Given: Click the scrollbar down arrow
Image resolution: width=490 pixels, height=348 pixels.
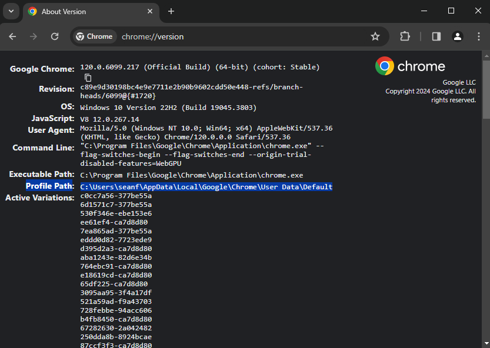Looking at the screenshot, I should tap(486, 344).
